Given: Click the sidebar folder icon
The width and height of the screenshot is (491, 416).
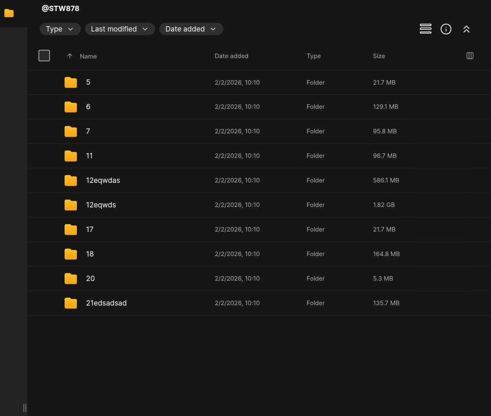Looking at the screenshot, I should coord(9,13).
